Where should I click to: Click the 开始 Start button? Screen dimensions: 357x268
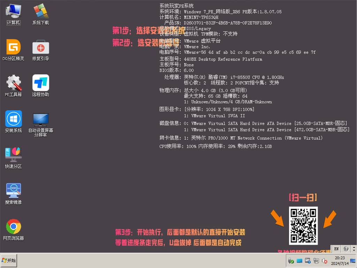[9, 261]
